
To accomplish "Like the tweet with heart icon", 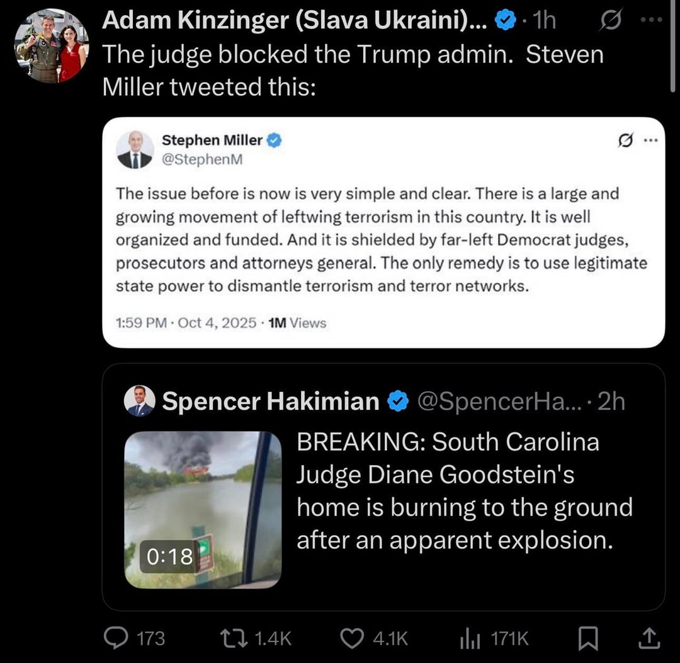I will (x=351, y=638).
